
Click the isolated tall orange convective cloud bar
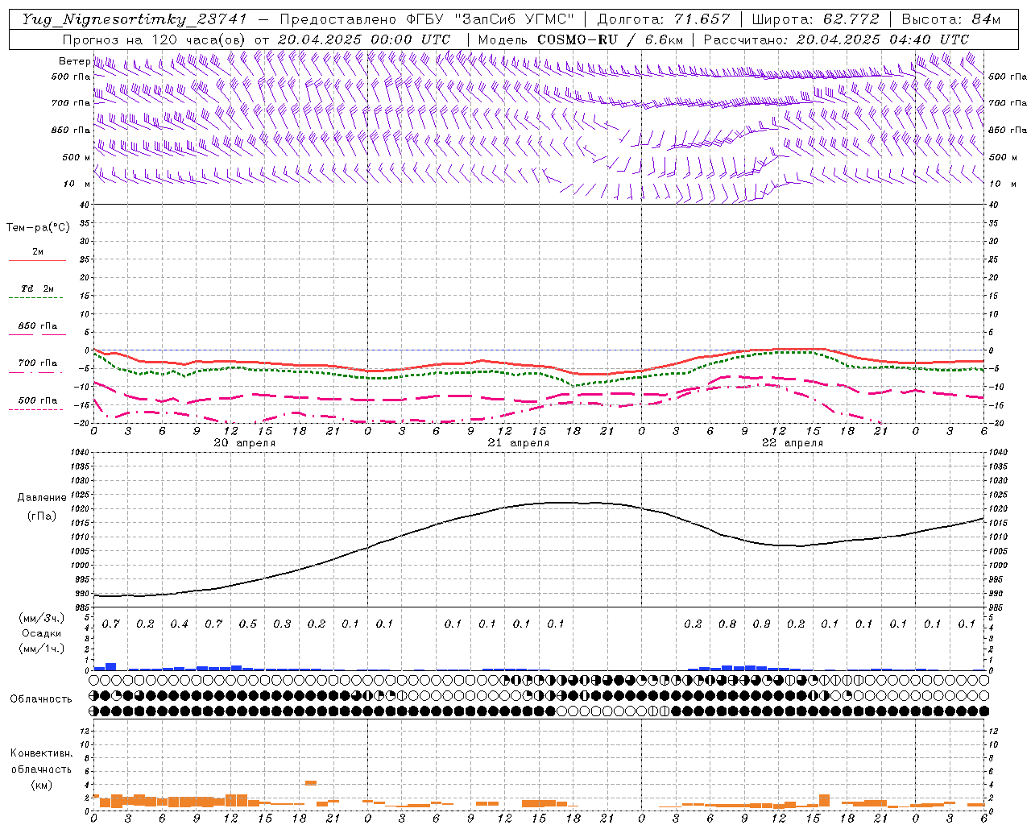tap(310, 782)
